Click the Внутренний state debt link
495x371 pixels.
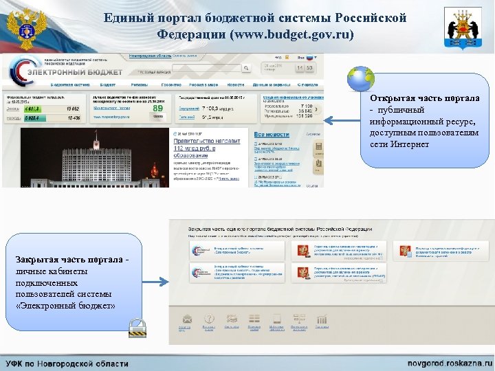(x=189, y=109)
